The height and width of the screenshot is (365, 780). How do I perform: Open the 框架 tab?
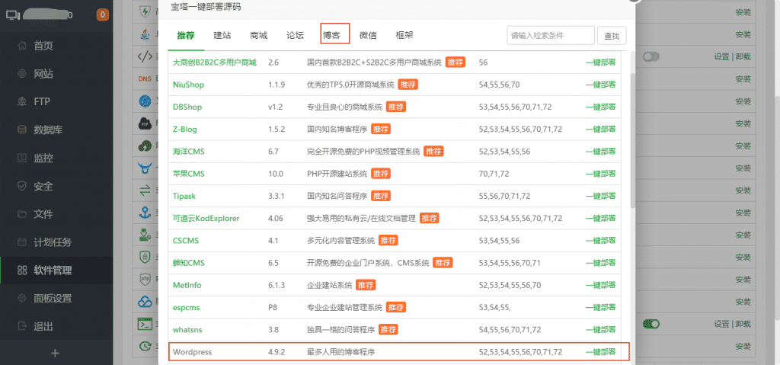pos(404,35)
